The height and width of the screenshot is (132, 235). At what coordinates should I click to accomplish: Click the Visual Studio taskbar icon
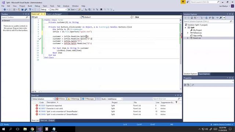click(39, 129)
